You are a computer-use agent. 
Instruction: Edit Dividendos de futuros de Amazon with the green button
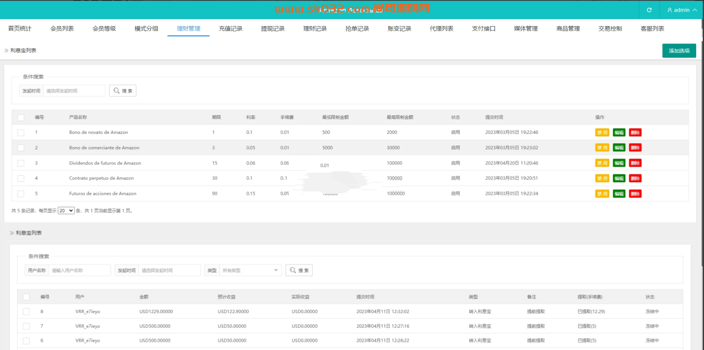point(619,163)
